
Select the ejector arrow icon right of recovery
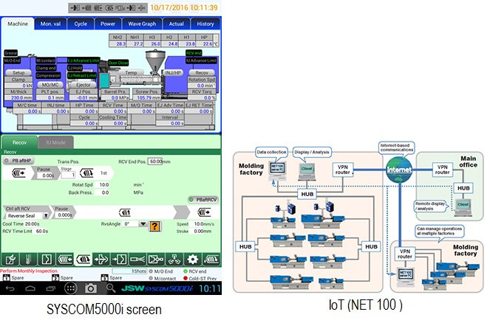101,259
